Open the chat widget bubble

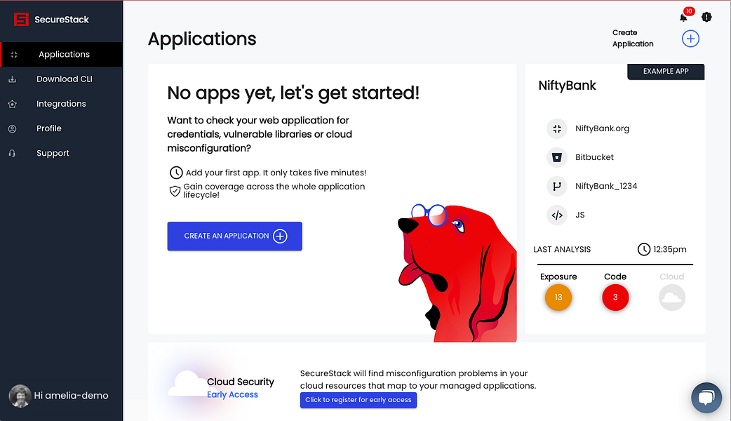click(x=706, y=398)
